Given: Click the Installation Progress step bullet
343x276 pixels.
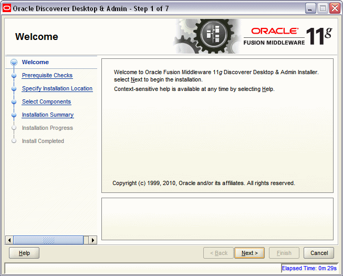Looking at the screenshot, I should point(14,128).
